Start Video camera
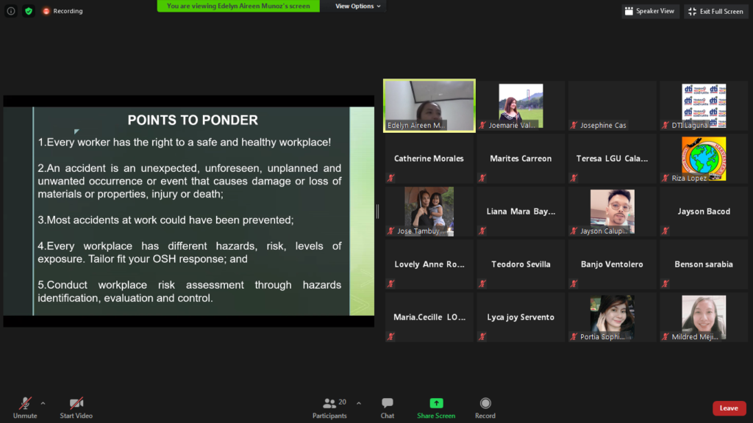Image resolution: width=753 pixels, height=423 pixels. point(76,408)
